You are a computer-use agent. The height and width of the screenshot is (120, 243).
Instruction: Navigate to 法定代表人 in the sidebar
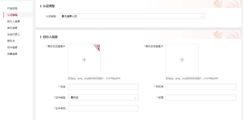point(13,34)
